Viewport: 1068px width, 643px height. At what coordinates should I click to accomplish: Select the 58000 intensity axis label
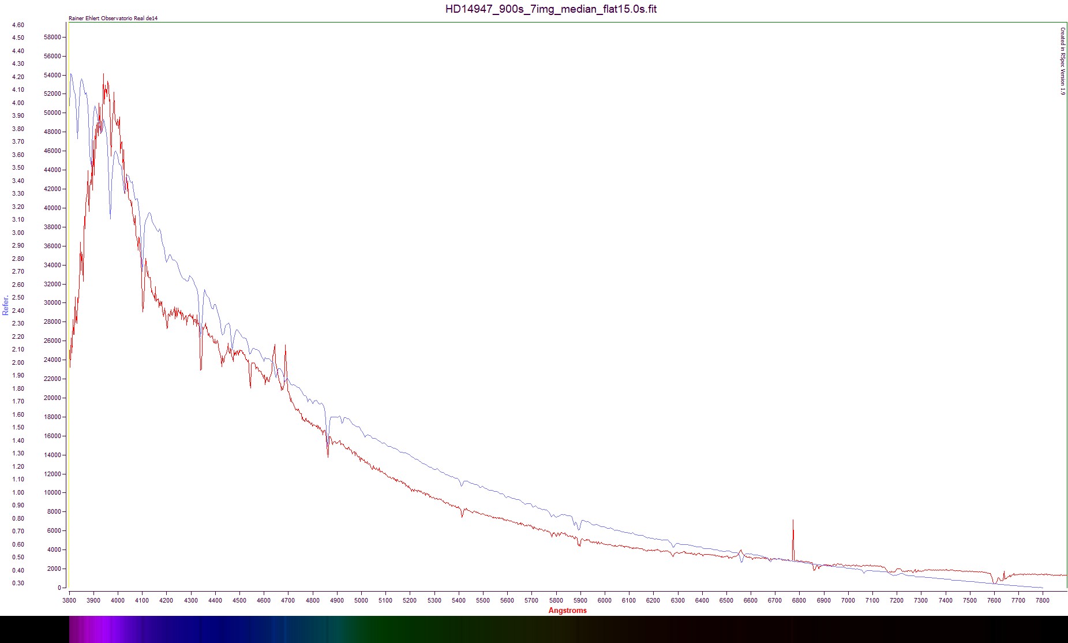[52, 37]
